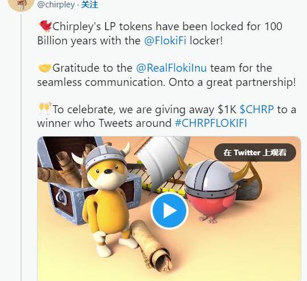Open the @FlokiFi mention
The height and width of the screenshot is (281, 307).
tap(165, 41)
